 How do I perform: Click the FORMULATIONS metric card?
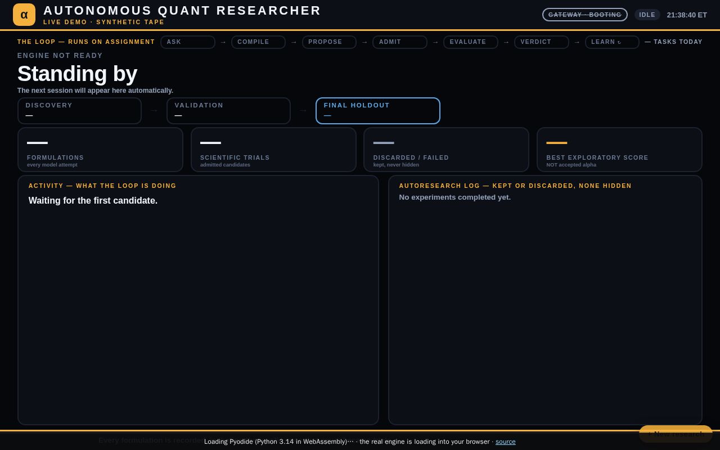tap(100, 150)
